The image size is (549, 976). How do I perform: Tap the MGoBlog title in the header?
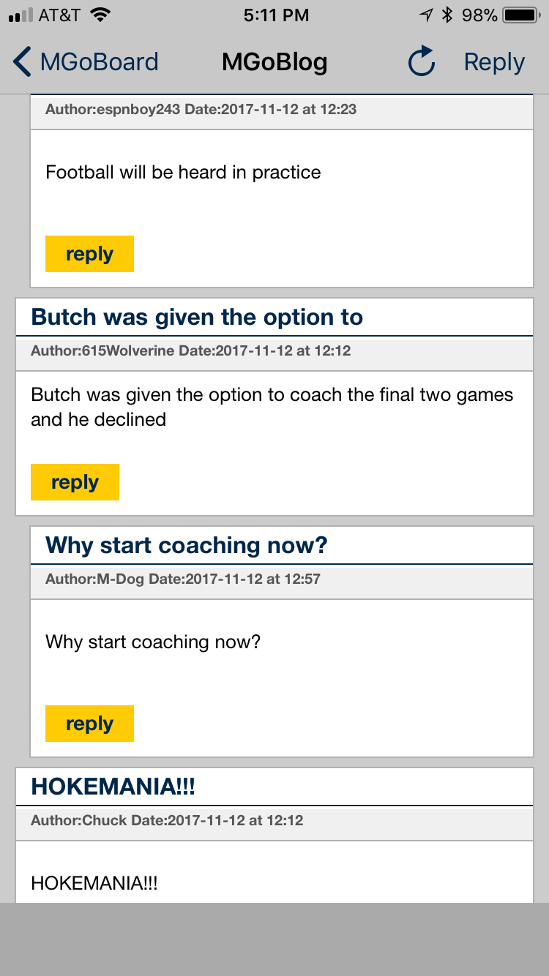coord(274,62)
